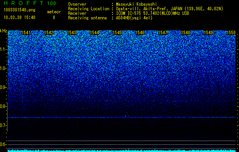This screenshot has height=152, width=239.
Task: Select the 1548 time marker
Action: click(x=186, y=33)
